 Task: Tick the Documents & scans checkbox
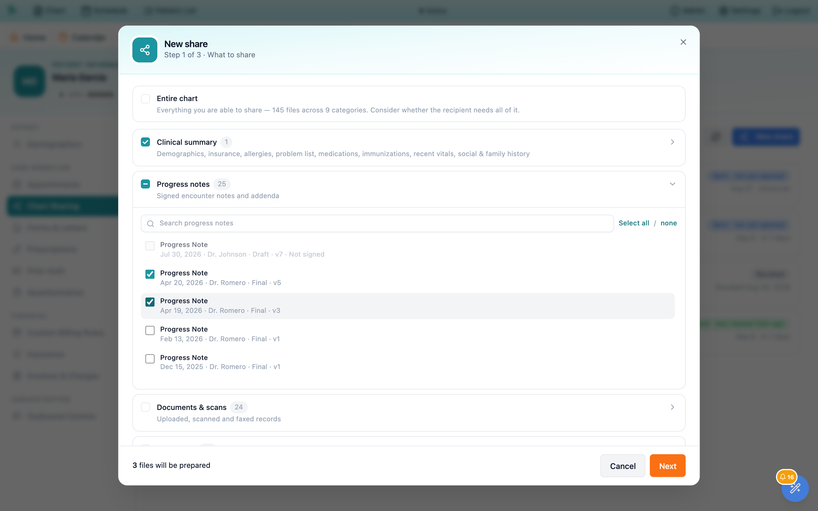pos(145,407)
